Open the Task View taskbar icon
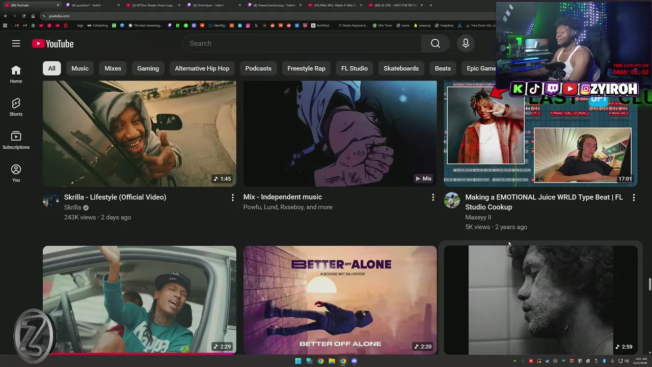The image size is (652, 367). (x=309, y=361)
